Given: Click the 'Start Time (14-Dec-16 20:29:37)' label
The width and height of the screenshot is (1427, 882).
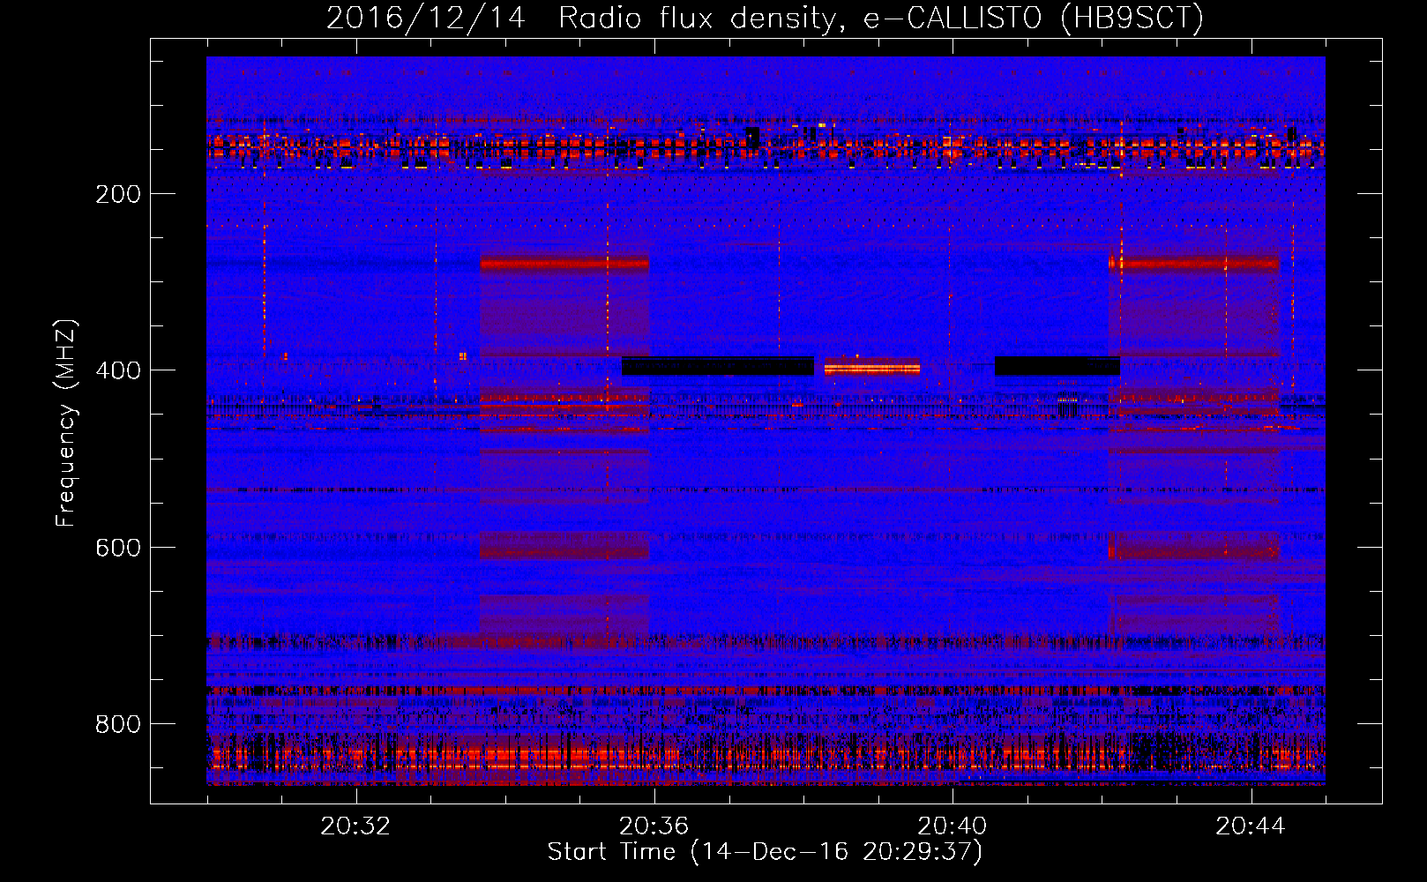Looking at the screenshot, I should tap(765, 852).
